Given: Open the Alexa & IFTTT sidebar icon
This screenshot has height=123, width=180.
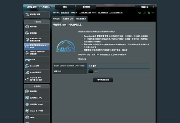Looking at the screenshot, I should pos(27,111).
